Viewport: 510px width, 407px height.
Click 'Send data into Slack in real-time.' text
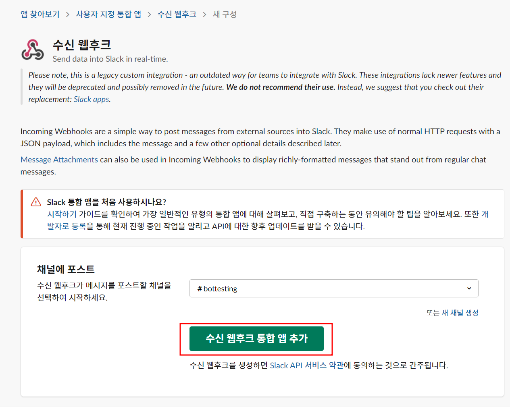point(110,59)
